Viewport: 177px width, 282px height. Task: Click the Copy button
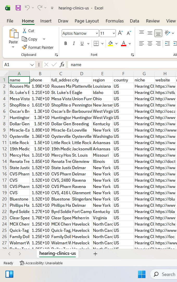[30, 39]
